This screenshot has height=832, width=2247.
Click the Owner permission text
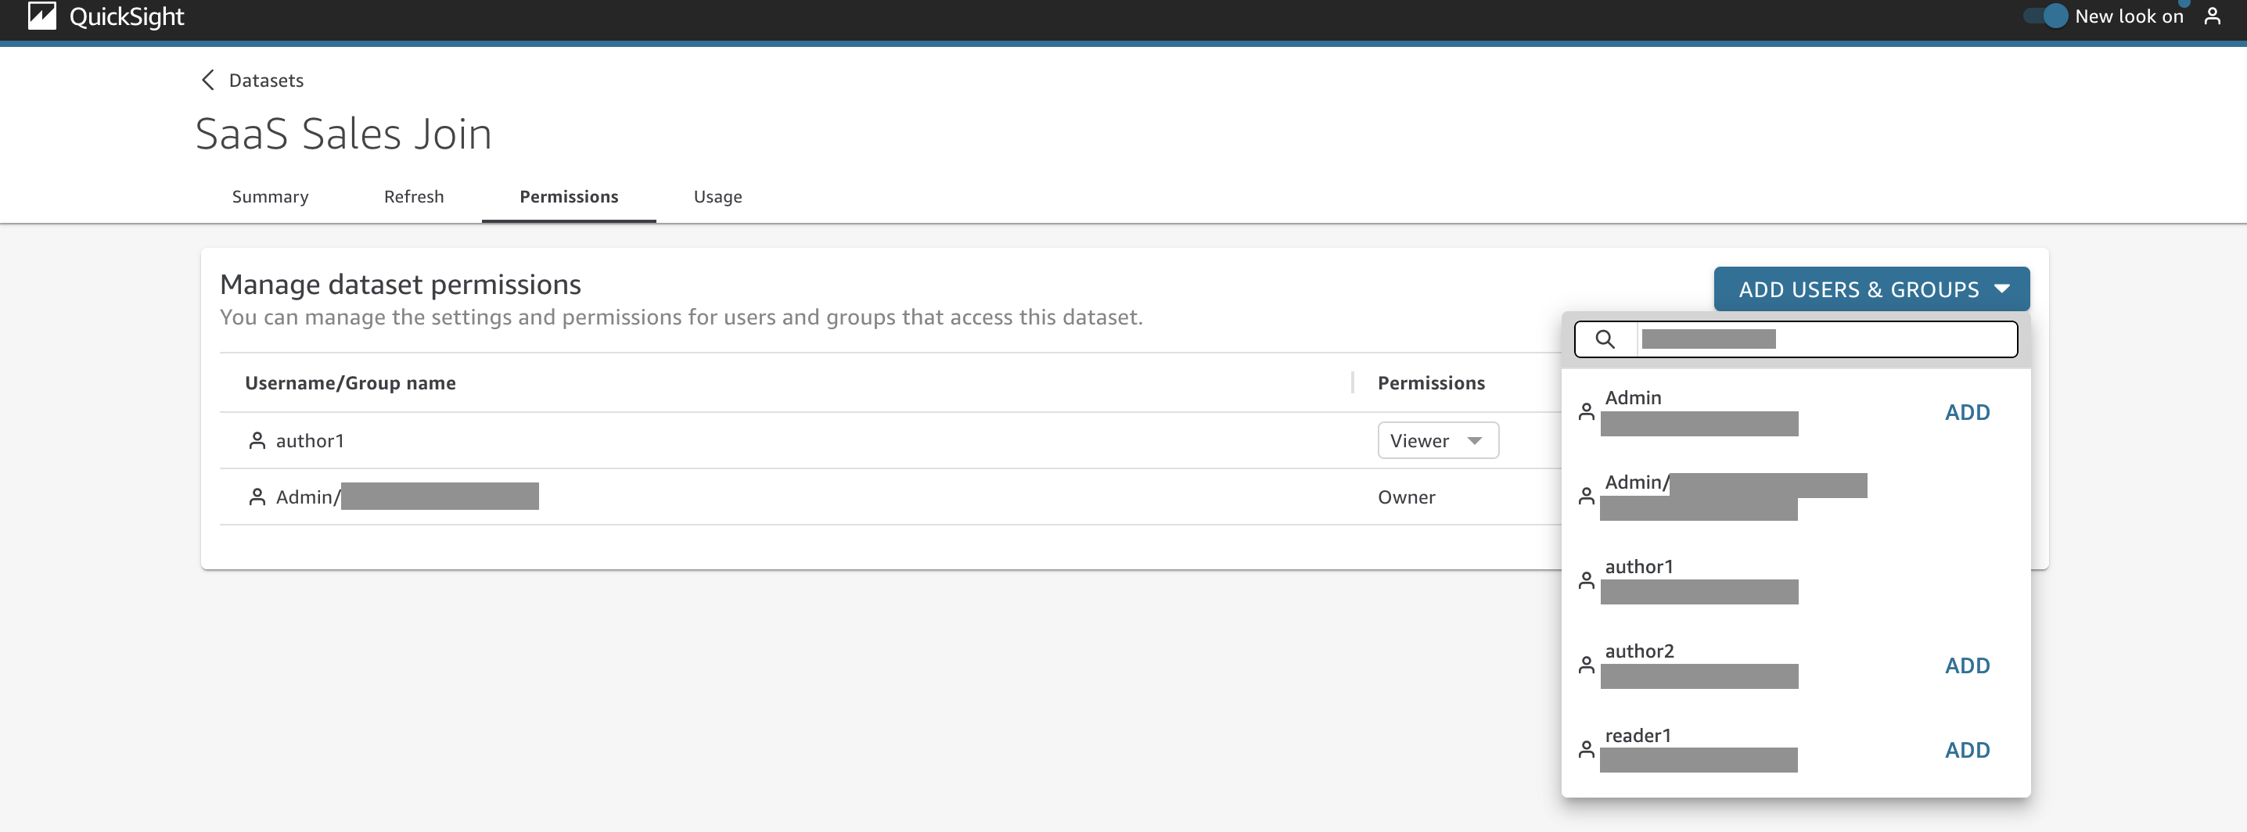(x=1406, y=497)
